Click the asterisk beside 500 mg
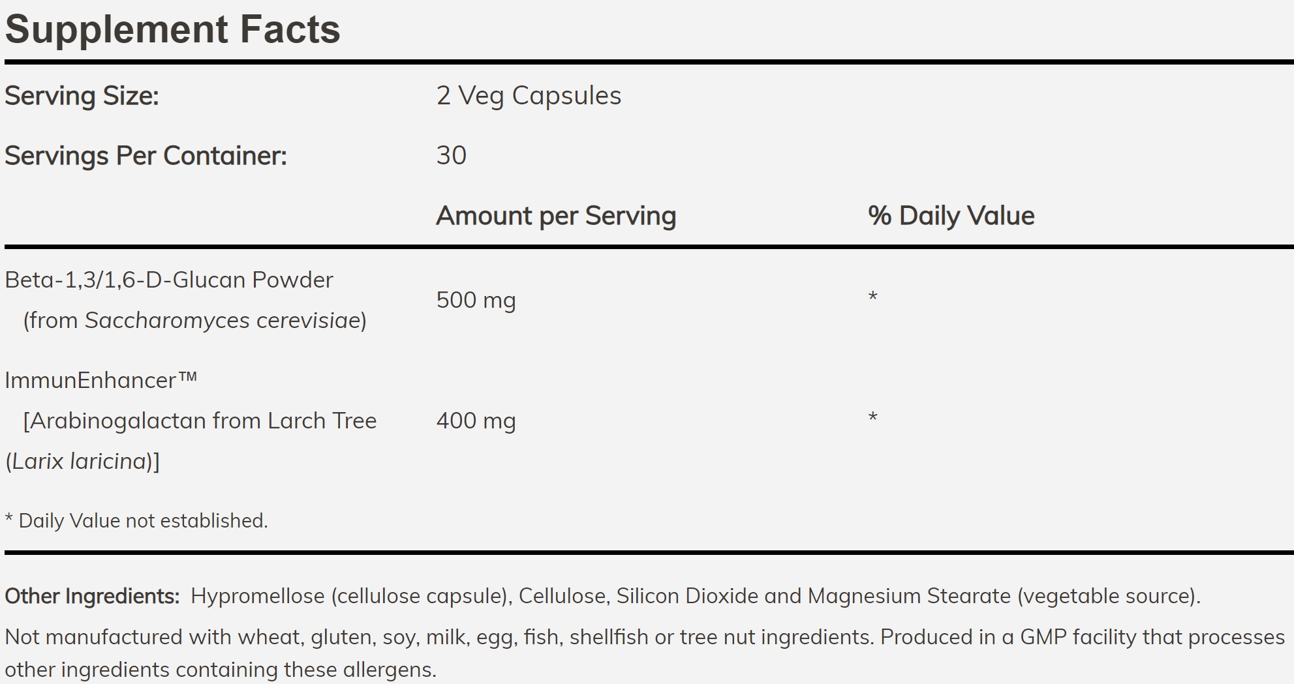Viewport: 1294px width, 684px height. coord(873,297)
